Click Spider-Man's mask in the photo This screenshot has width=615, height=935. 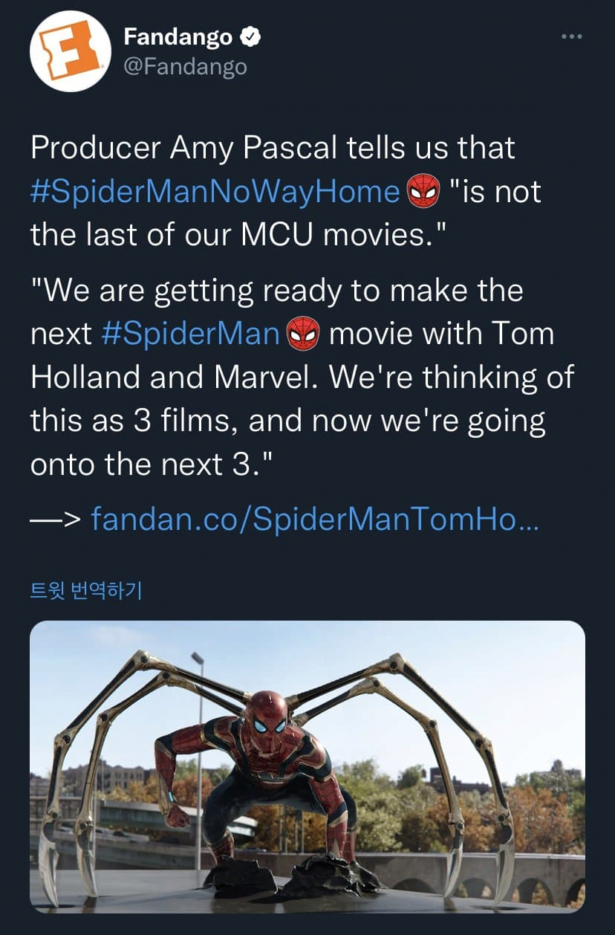click(269, 715)
